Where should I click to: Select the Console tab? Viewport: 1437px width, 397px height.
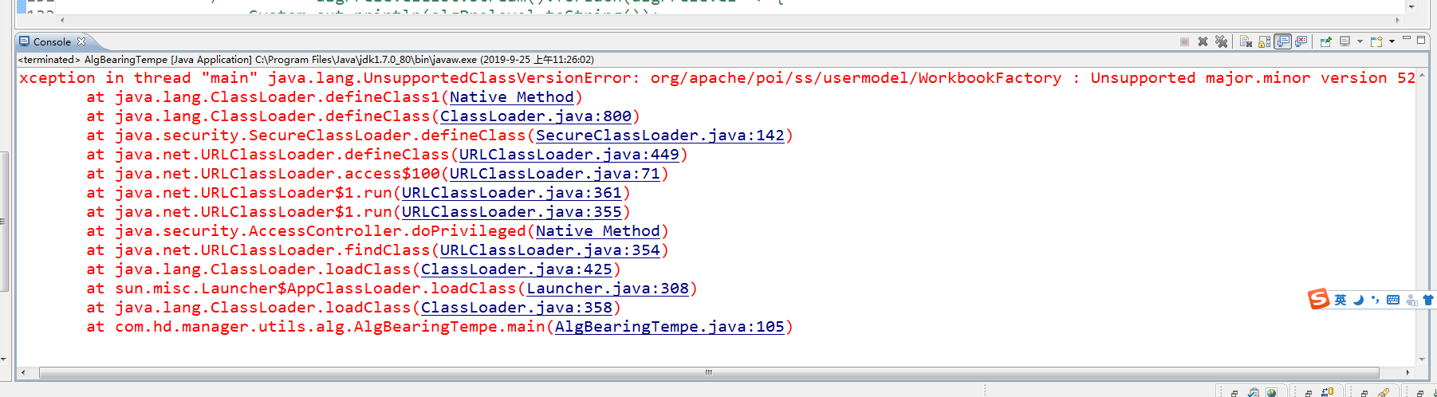click(x=52, y=41)
